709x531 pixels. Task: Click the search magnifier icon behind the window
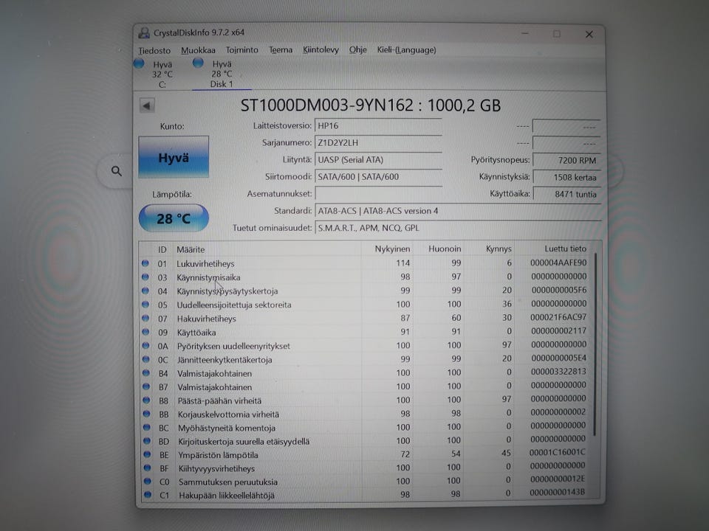point(117,171)
